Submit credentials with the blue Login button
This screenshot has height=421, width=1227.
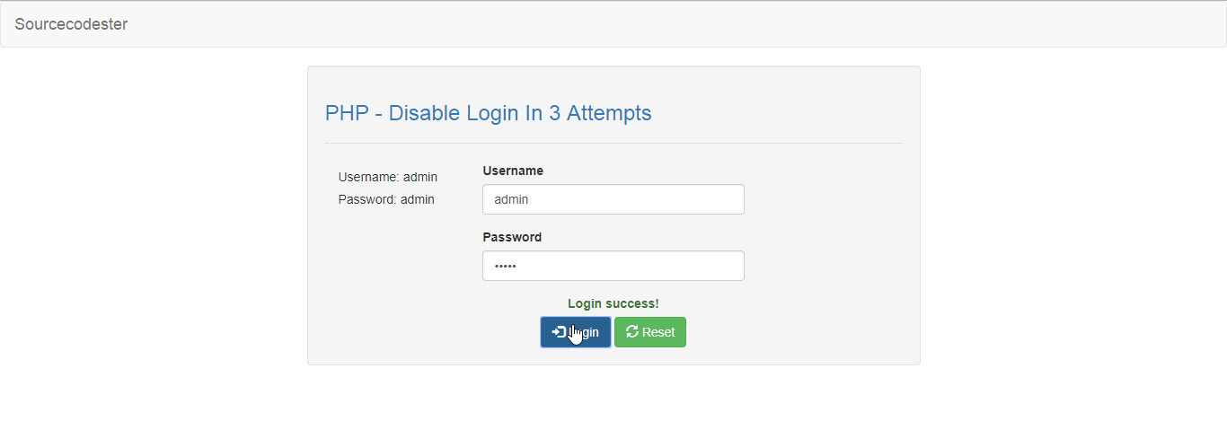click(576, 332)
